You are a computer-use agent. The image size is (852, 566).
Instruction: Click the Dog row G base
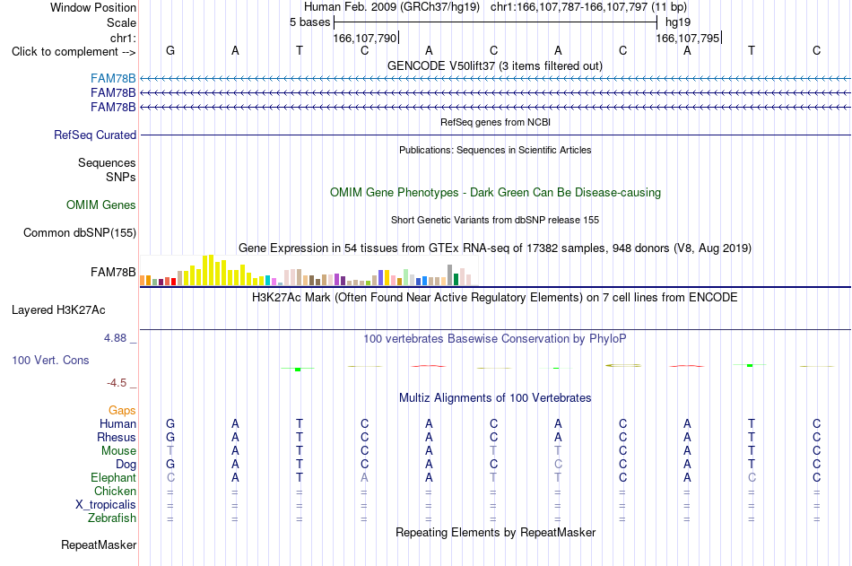tap(170, 465)
